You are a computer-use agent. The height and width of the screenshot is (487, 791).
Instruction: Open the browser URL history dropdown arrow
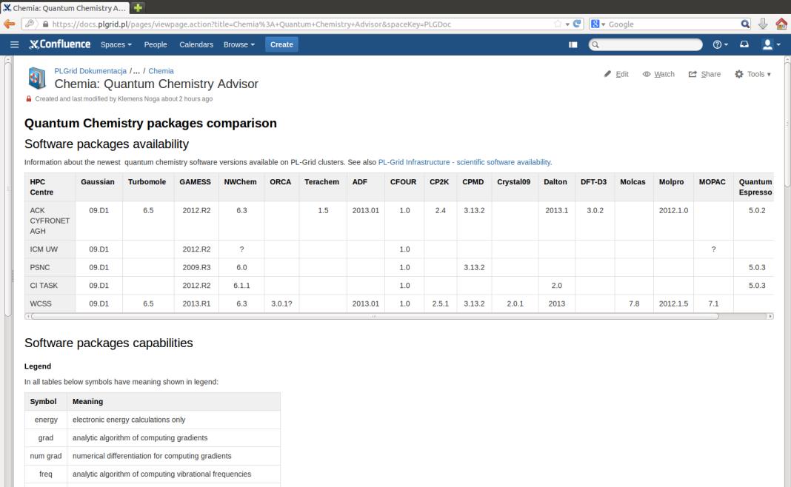pos(567,24)
